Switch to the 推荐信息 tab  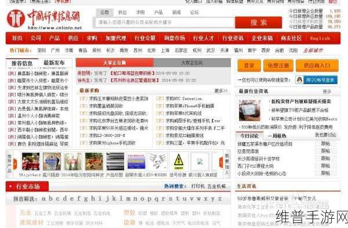(x=22, y=63)
